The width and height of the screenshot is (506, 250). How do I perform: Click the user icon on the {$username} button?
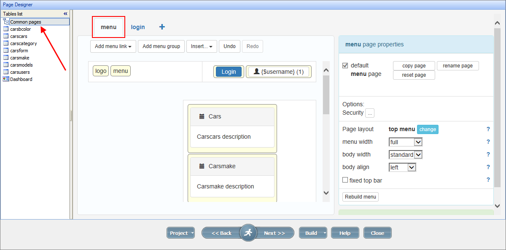coord(256,72)
